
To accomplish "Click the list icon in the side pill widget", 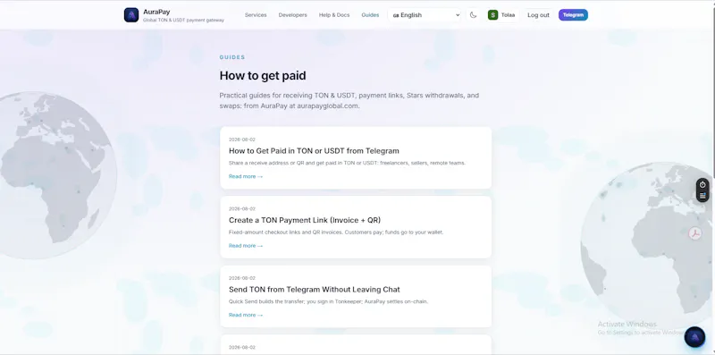I will tap(702, 196).
